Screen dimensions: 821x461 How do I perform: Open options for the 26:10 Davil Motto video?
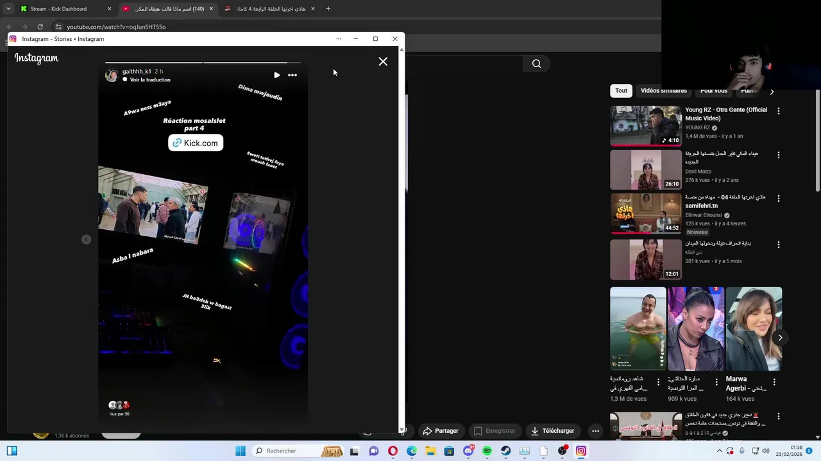[x=779, y=155]
